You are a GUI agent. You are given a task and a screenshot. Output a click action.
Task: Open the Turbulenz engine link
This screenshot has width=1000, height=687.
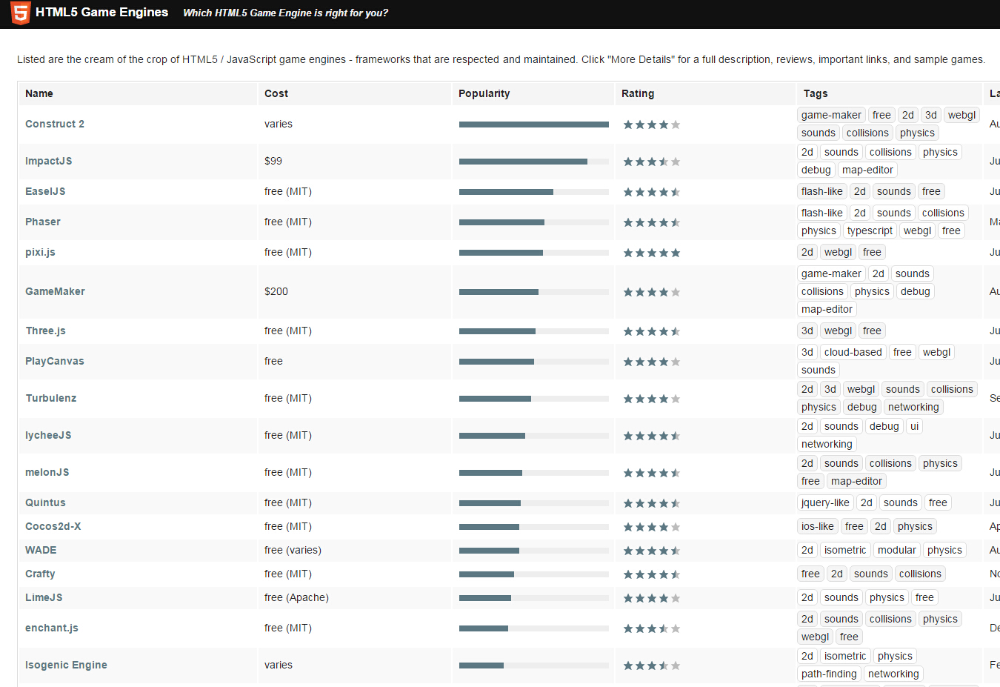pyautogui.click(x=51, y=398)
